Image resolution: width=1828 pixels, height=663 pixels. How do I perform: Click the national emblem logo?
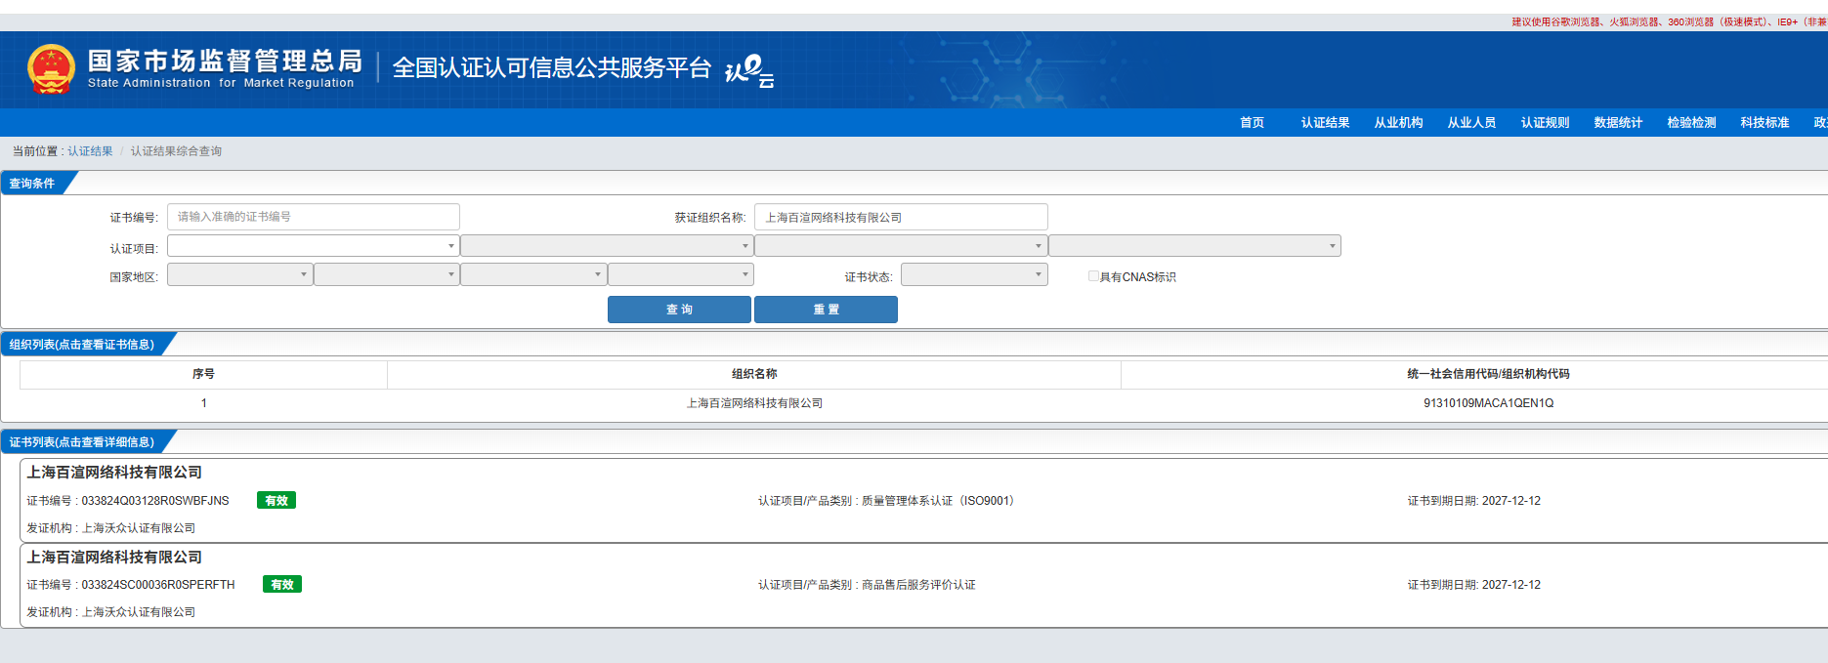(x=51, y=69)
